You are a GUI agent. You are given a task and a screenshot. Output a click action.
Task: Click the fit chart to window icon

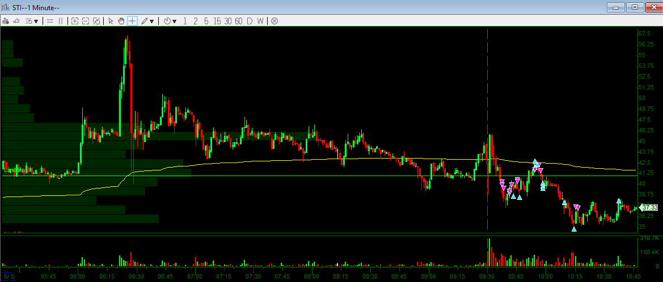click(96, 21)
